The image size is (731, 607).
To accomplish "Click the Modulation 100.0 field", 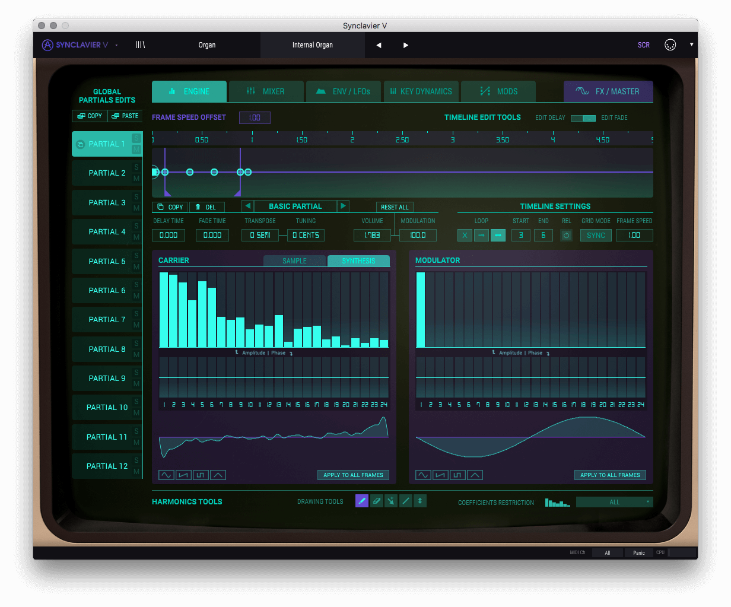I will click(x=418, y=235).
